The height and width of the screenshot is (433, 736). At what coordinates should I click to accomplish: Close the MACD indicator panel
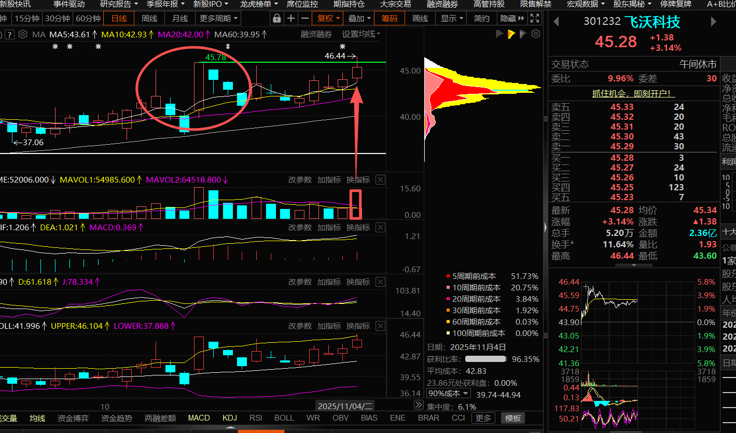click(380, 228)
